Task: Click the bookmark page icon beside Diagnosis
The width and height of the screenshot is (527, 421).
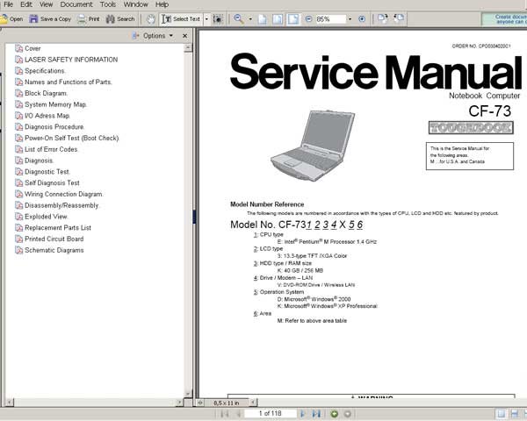Action: 18,161
